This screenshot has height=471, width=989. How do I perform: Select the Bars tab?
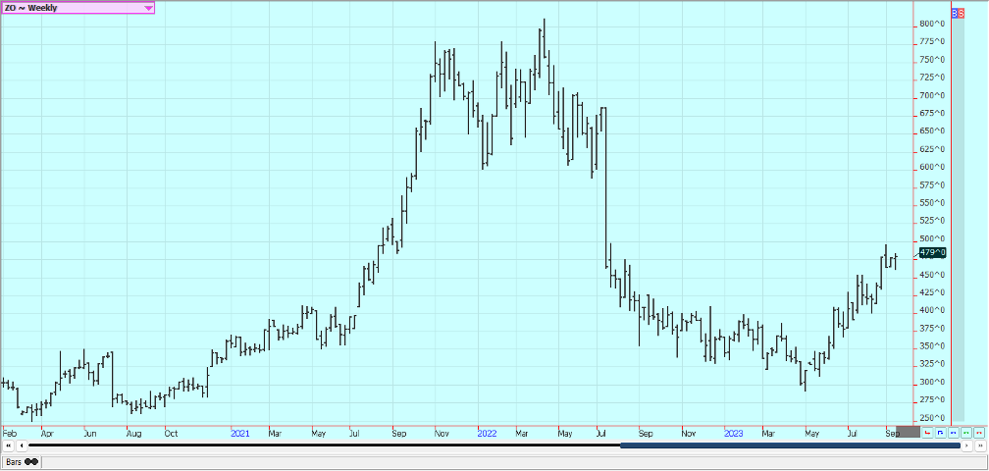tap(22, 461)
